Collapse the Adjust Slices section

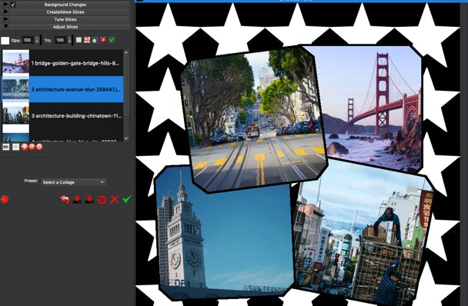[65, 27]
